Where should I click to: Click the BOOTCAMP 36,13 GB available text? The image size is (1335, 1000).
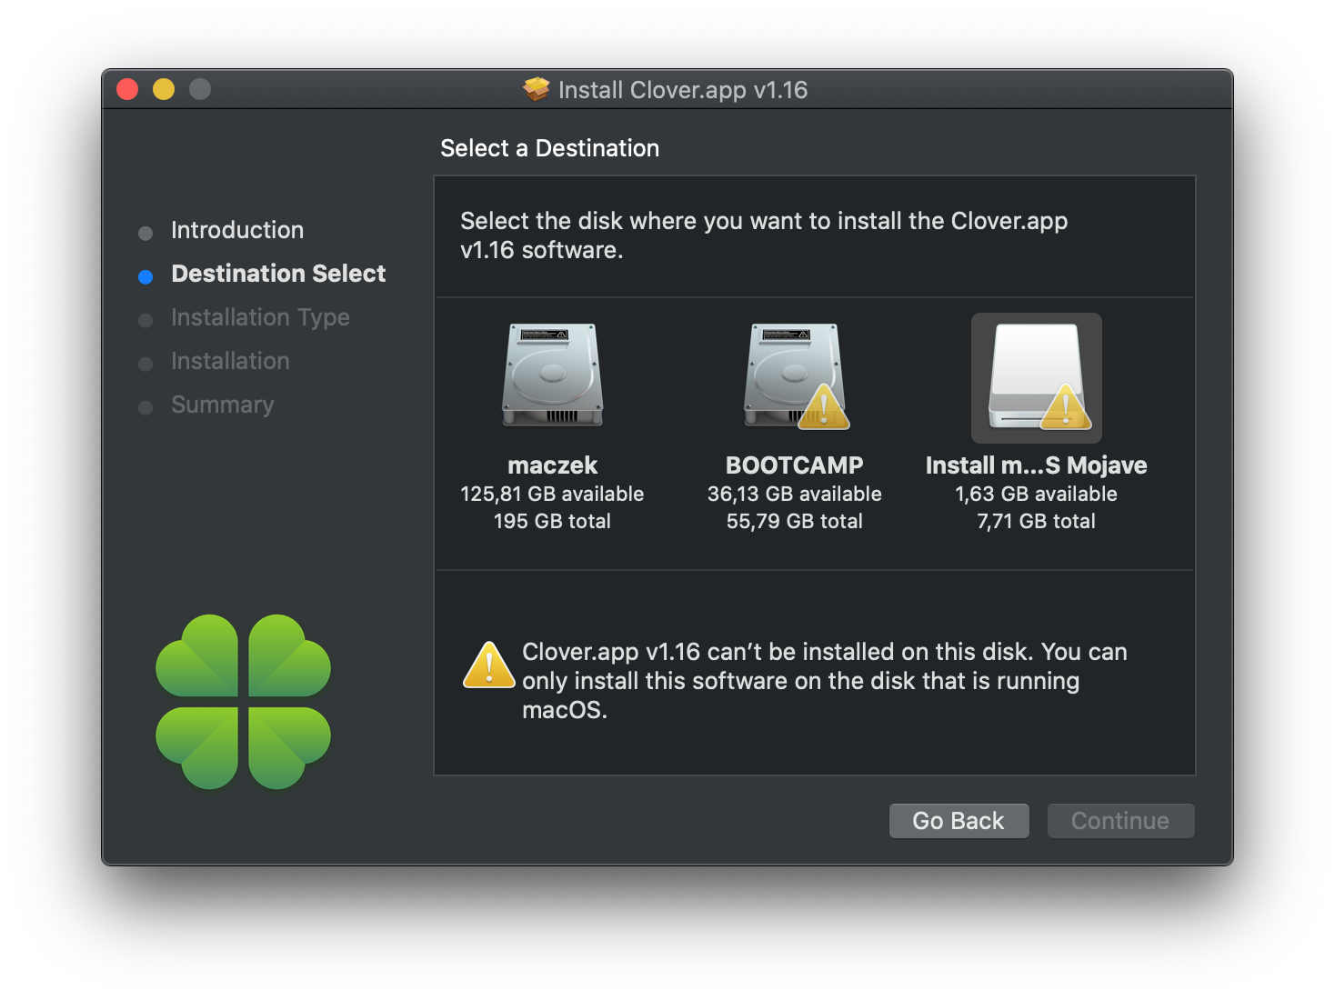794,494
